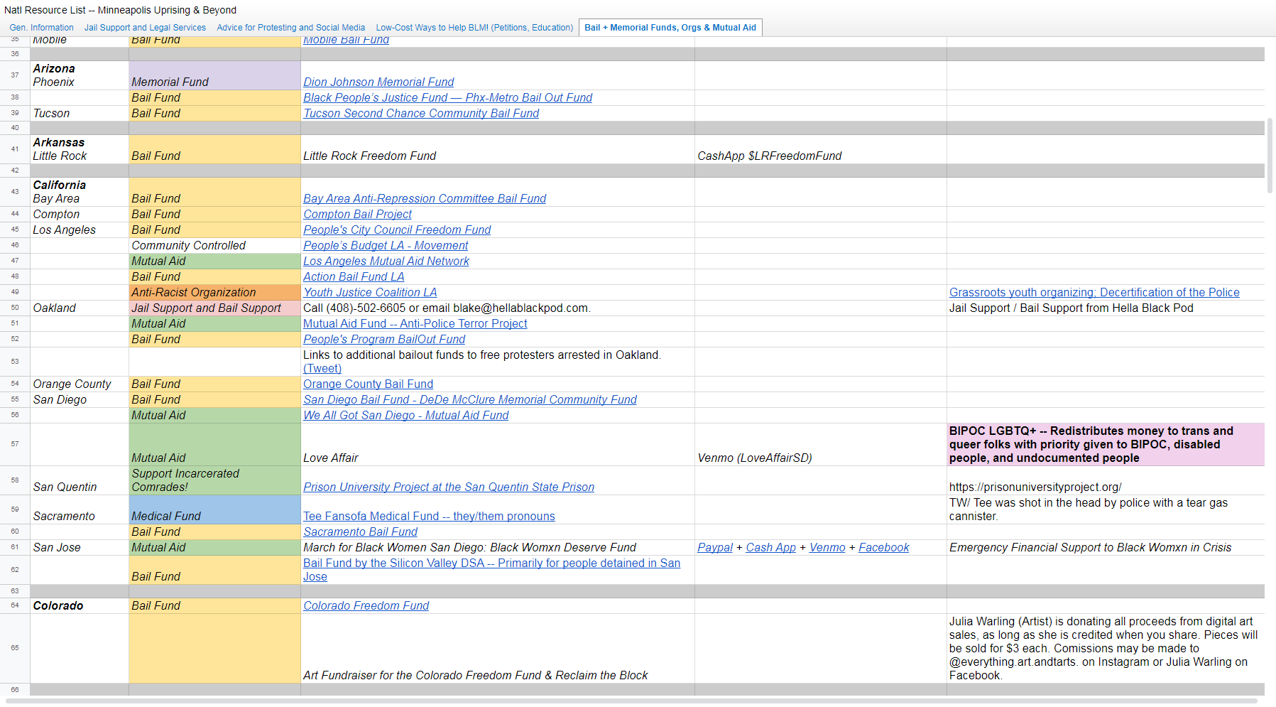Select the Sacramento city cell
1276x707 pixels.
click(x=79, y=509)
